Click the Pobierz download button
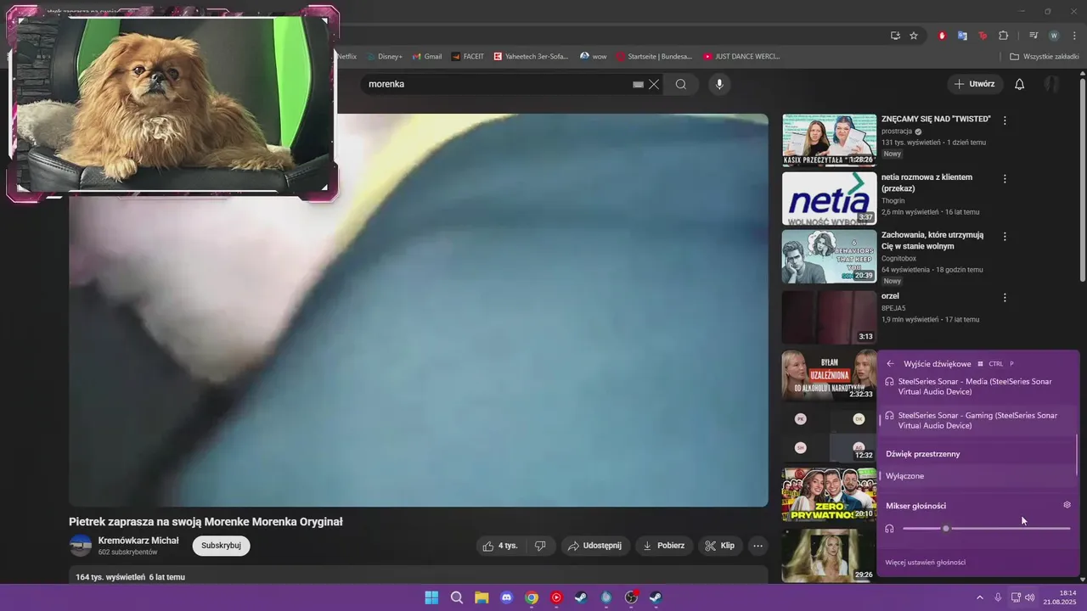Screen dimensions: 1087x611 coord(663,546)
